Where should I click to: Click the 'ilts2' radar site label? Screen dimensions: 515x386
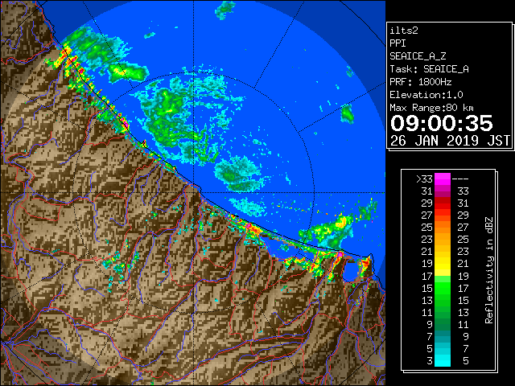pyautogui.click(x=404, y=31)
